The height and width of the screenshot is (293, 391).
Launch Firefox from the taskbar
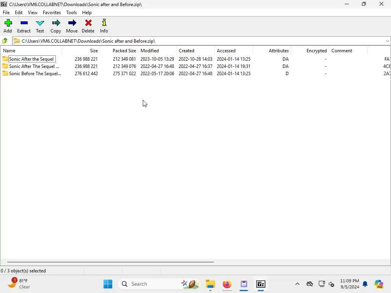pyautogui.click(x=227, y=284)
